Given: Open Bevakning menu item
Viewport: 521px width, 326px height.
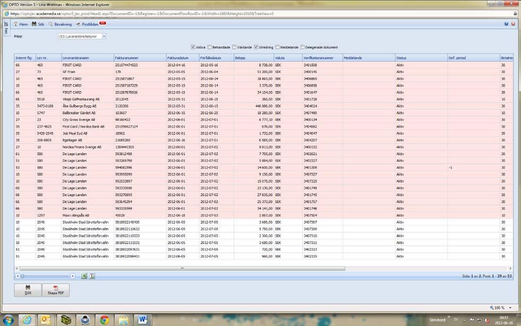Looking at the screenshot, I should (x=60, y=24).
